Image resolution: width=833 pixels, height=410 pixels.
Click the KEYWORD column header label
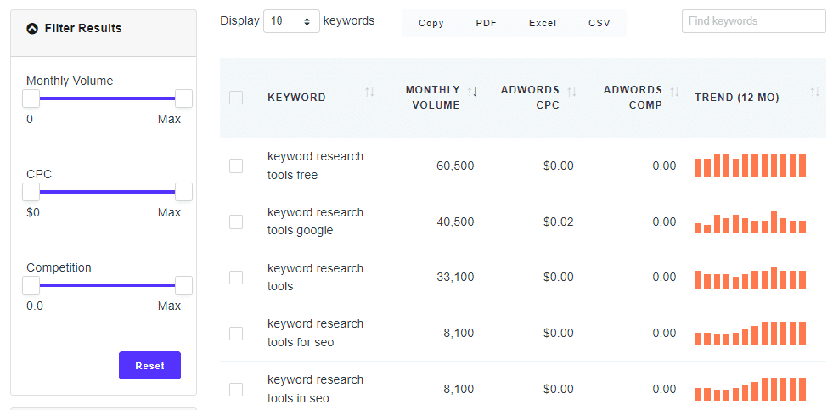(296, 98)
